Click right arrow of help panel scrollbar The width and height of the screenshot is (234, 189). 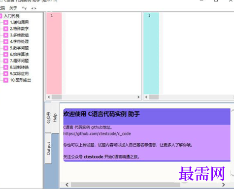224,185
